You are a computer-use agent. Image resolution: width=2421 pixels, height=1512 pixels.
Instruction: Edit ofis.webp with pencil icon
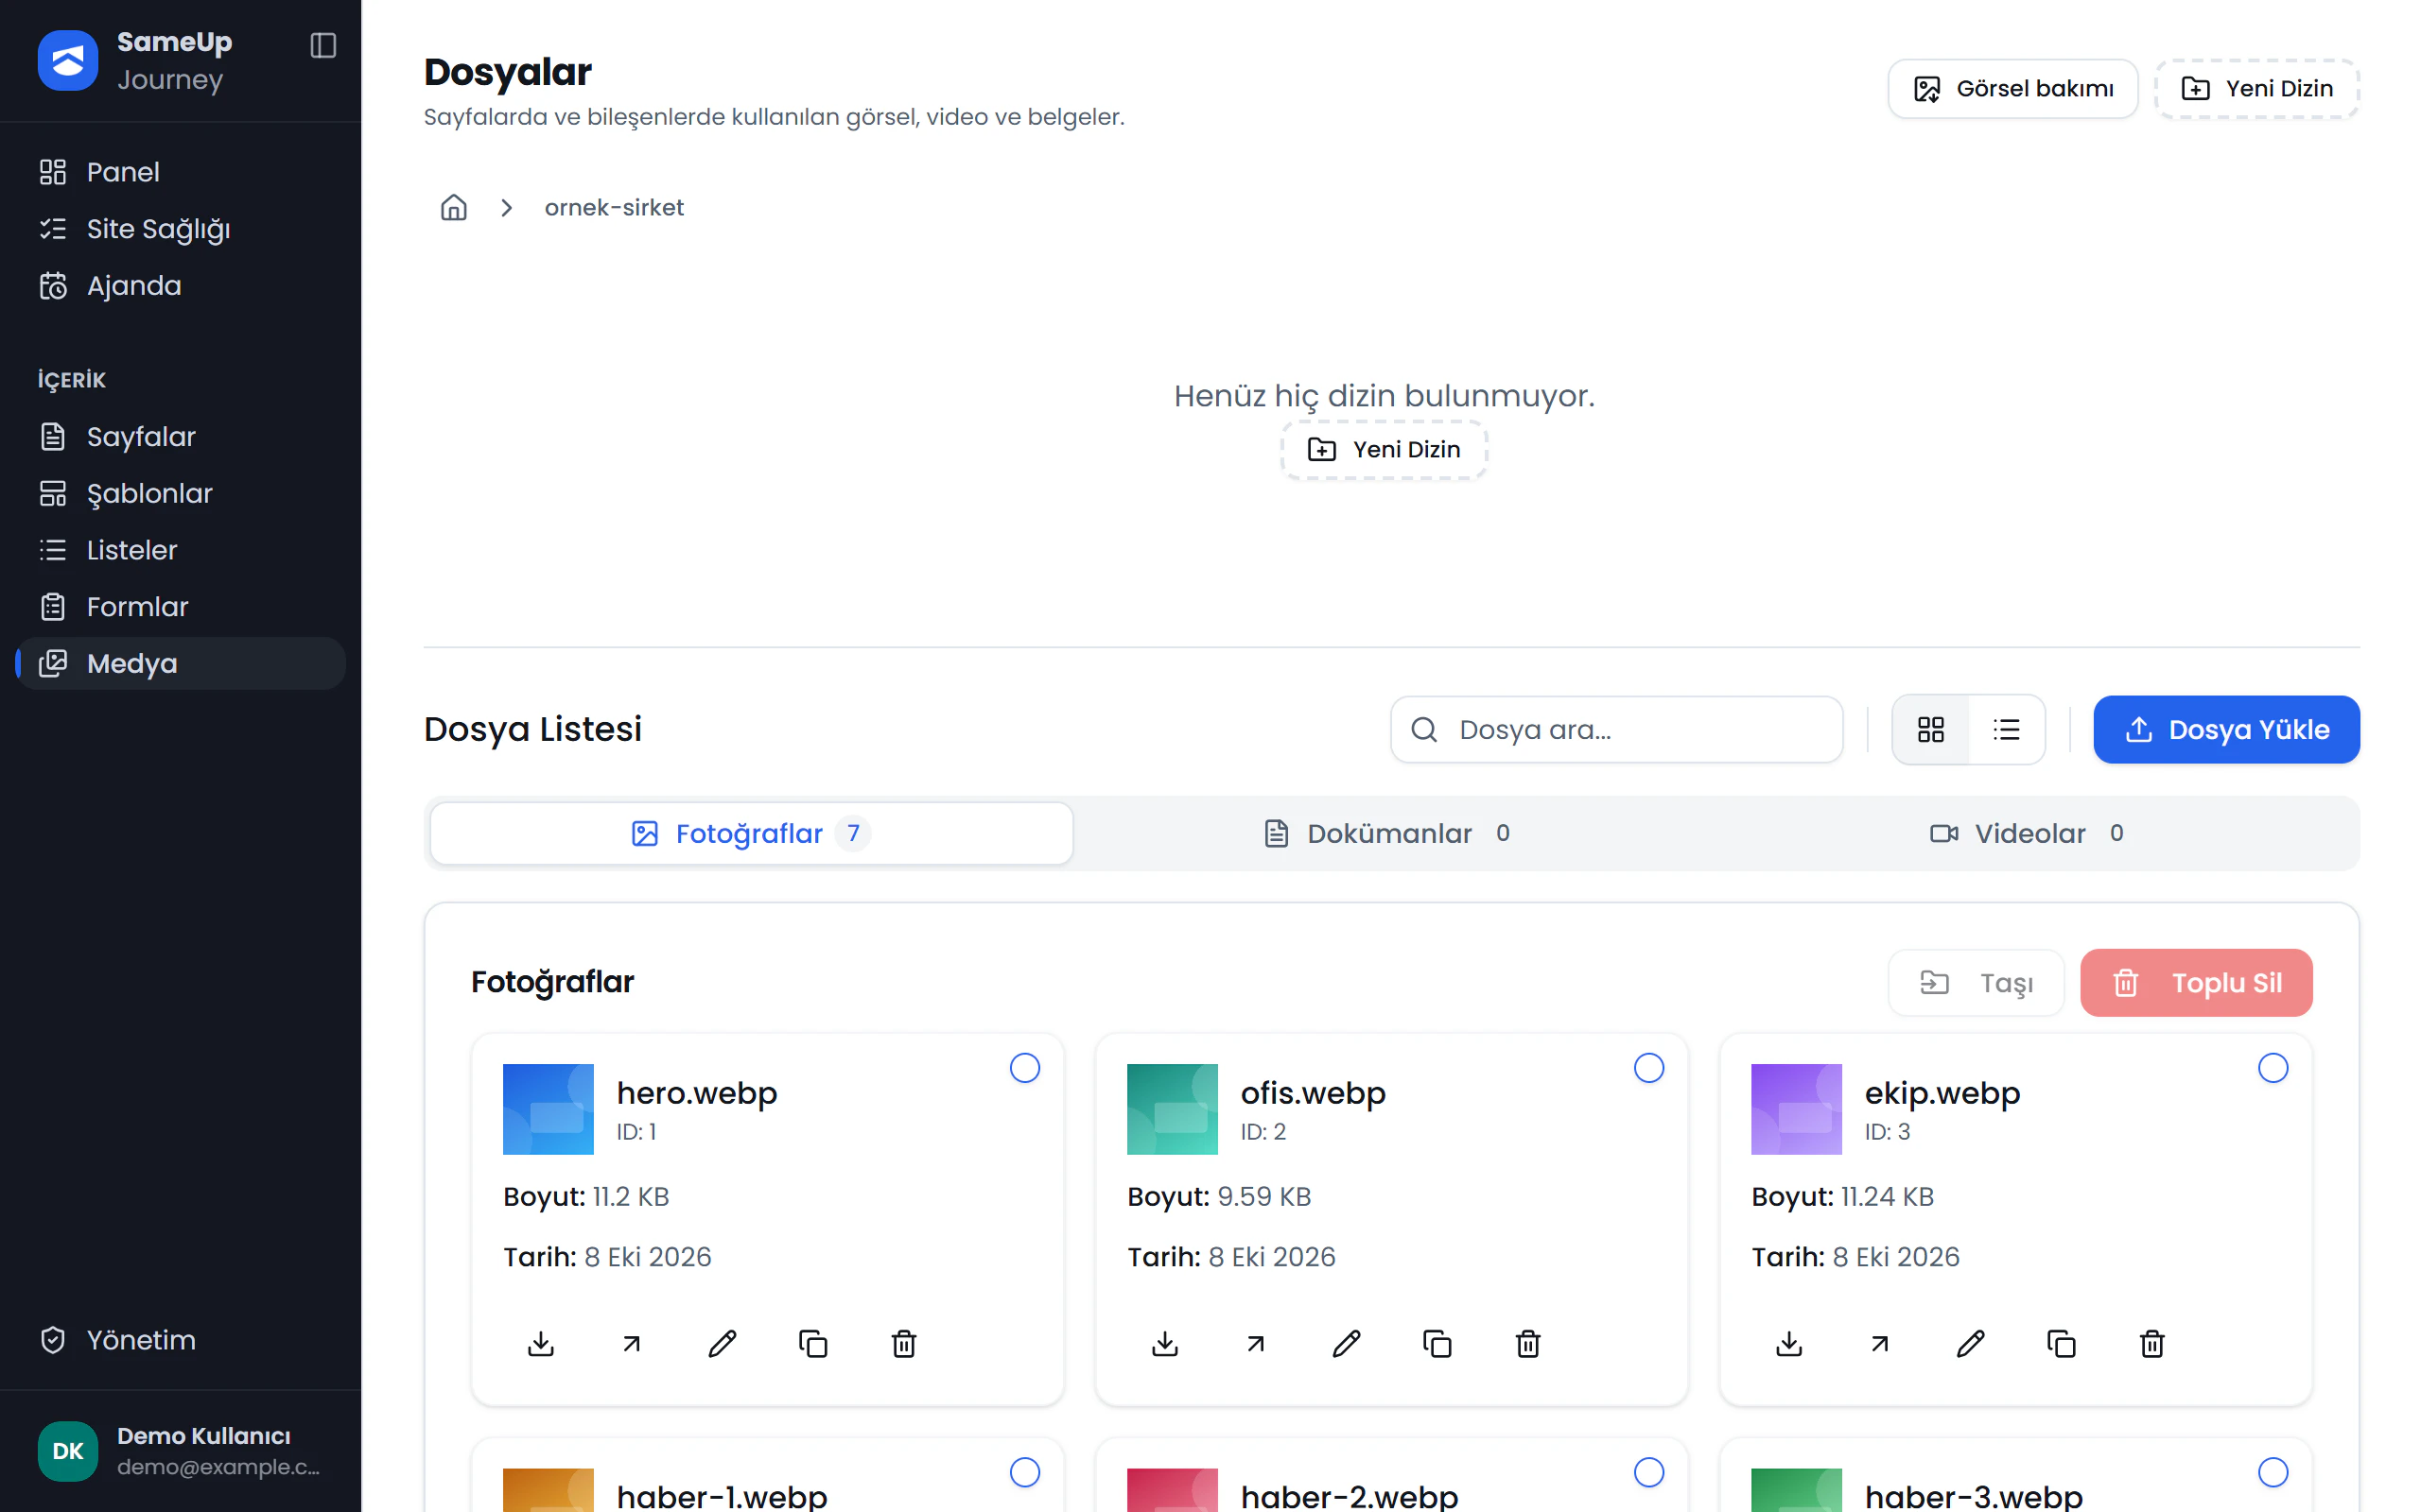coord(1347,1343)
